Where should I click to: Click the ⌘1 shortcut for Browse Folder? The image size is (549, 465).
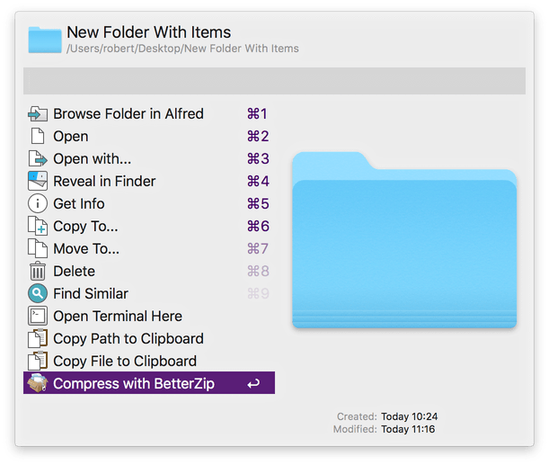click(257, 114)
